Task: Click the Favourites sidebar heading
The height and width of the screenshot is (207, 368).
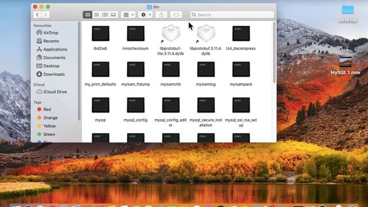Action: click(x=42, y=25)
